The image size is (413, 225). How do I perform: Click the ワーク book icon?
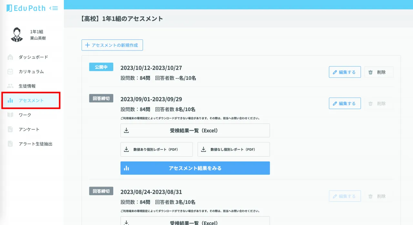pos(10,115)
